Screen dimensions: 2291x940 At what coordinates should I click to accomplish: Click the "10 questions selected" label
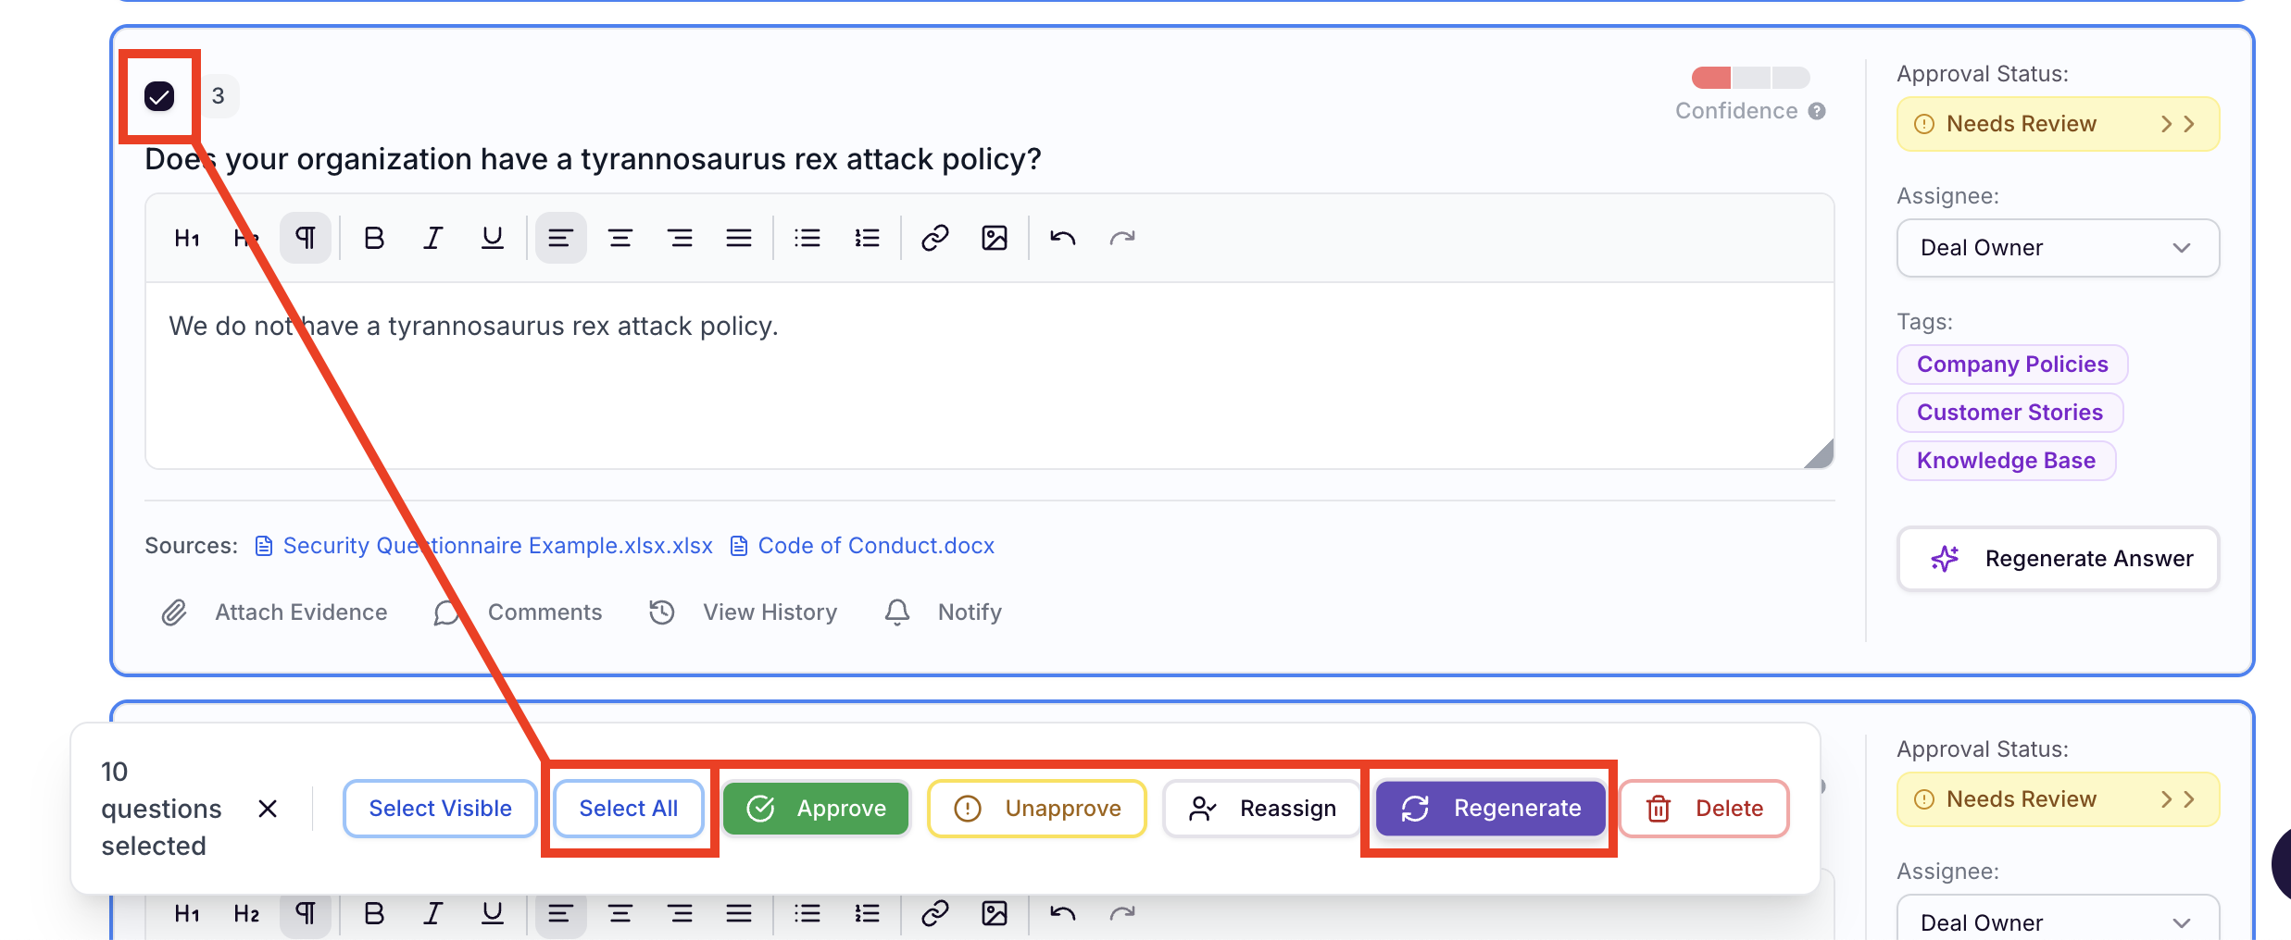pos(161,809)
